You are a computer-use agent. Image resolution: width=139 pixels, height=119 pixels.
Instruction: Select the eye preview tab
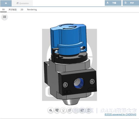click(6, 3)
